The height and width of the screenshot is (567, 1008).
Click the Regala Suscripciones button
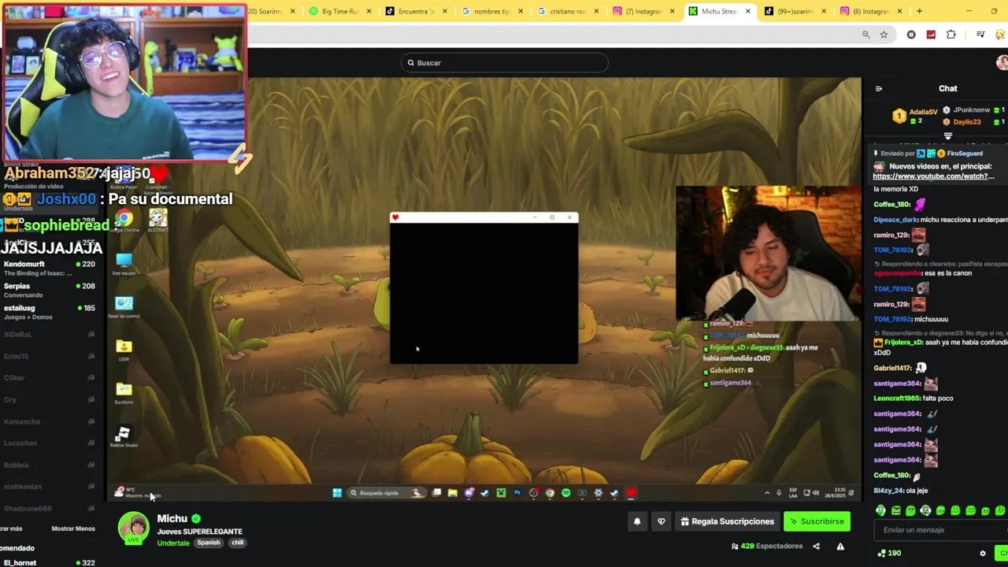727,521
